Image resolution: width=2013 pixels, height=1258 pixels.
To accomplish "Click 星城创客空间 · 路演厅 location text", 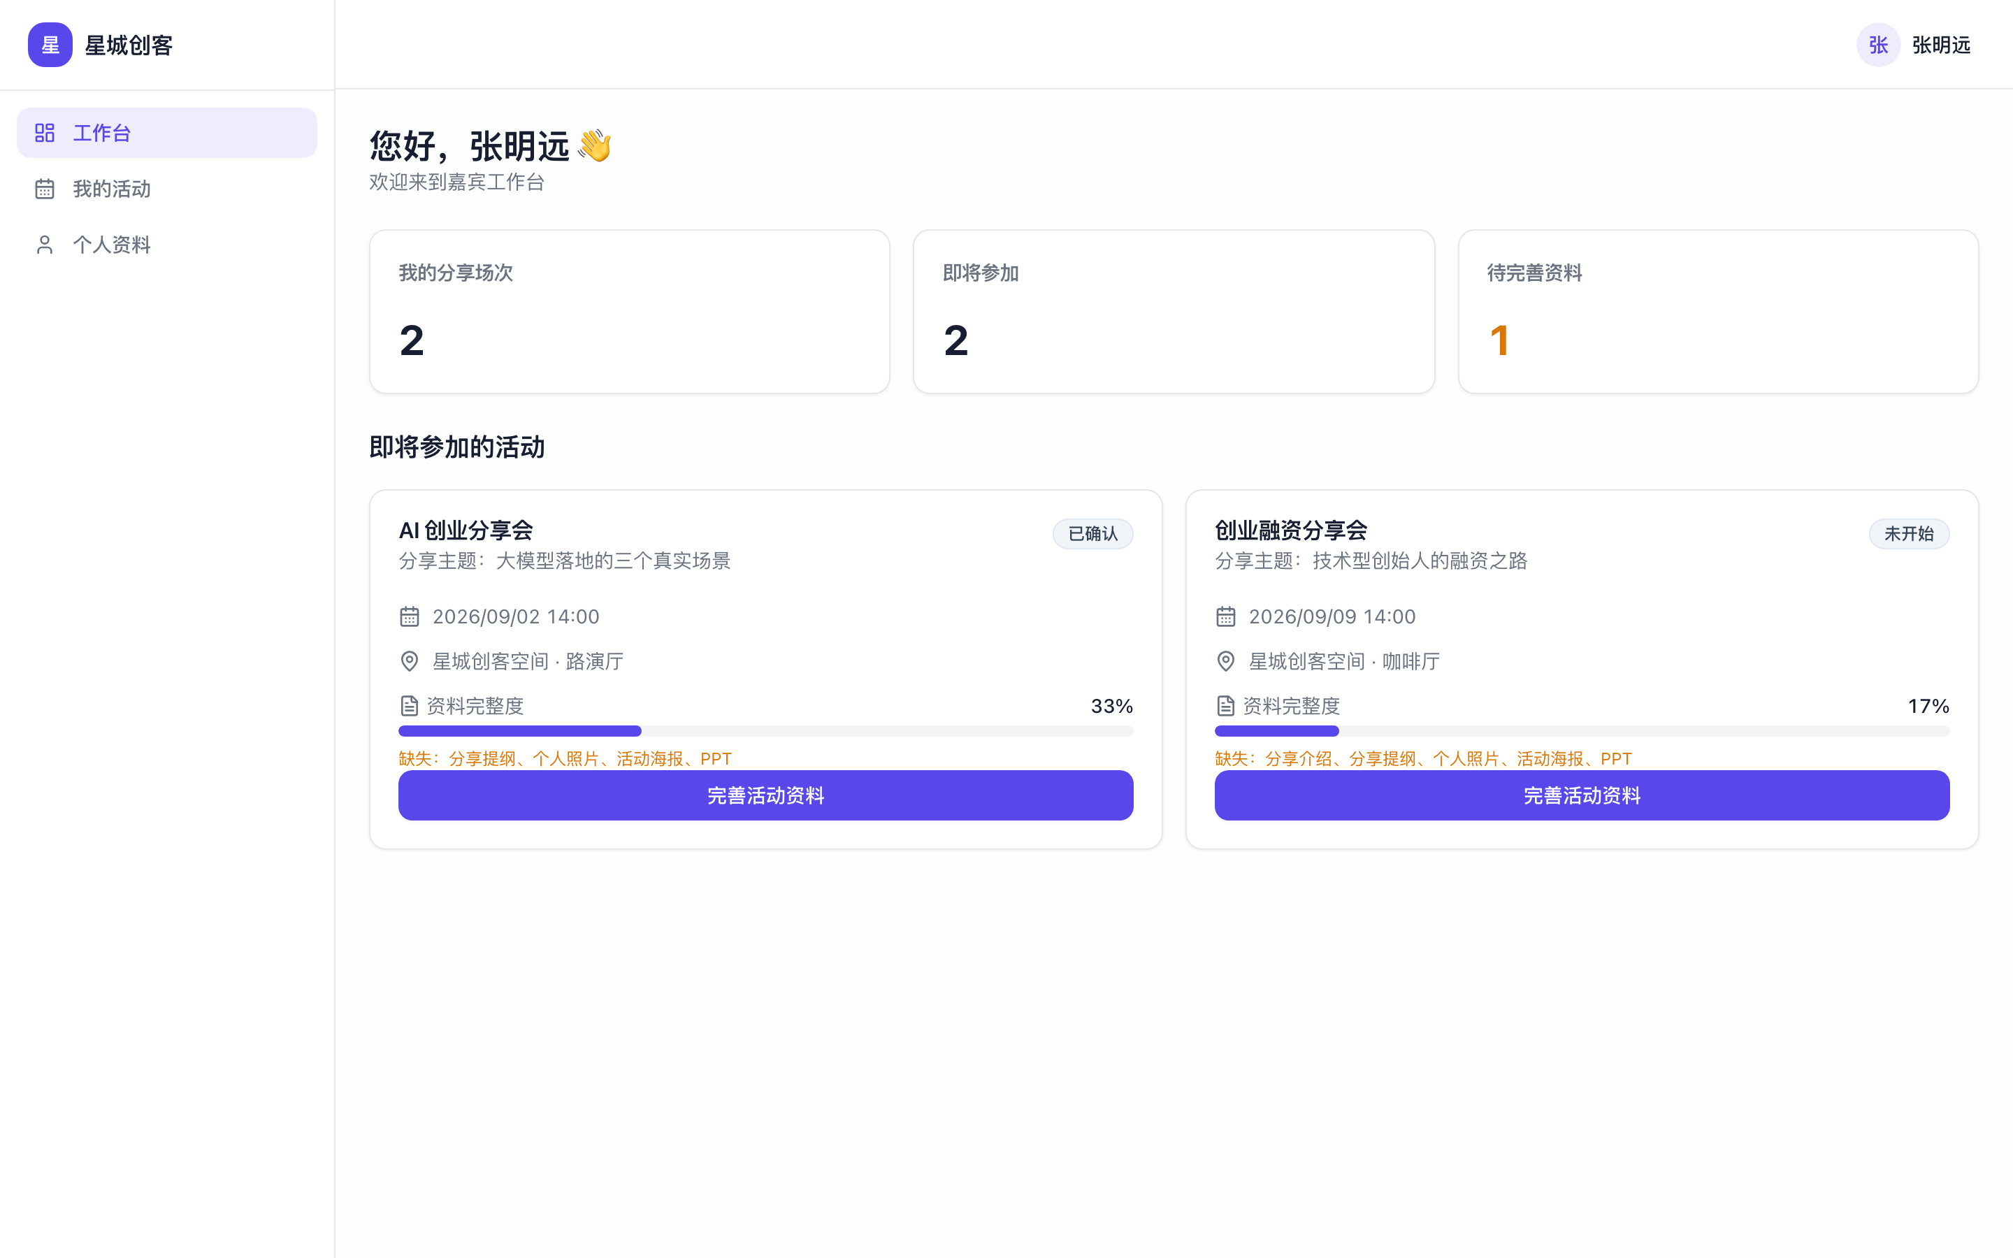I will click(528, 661).
